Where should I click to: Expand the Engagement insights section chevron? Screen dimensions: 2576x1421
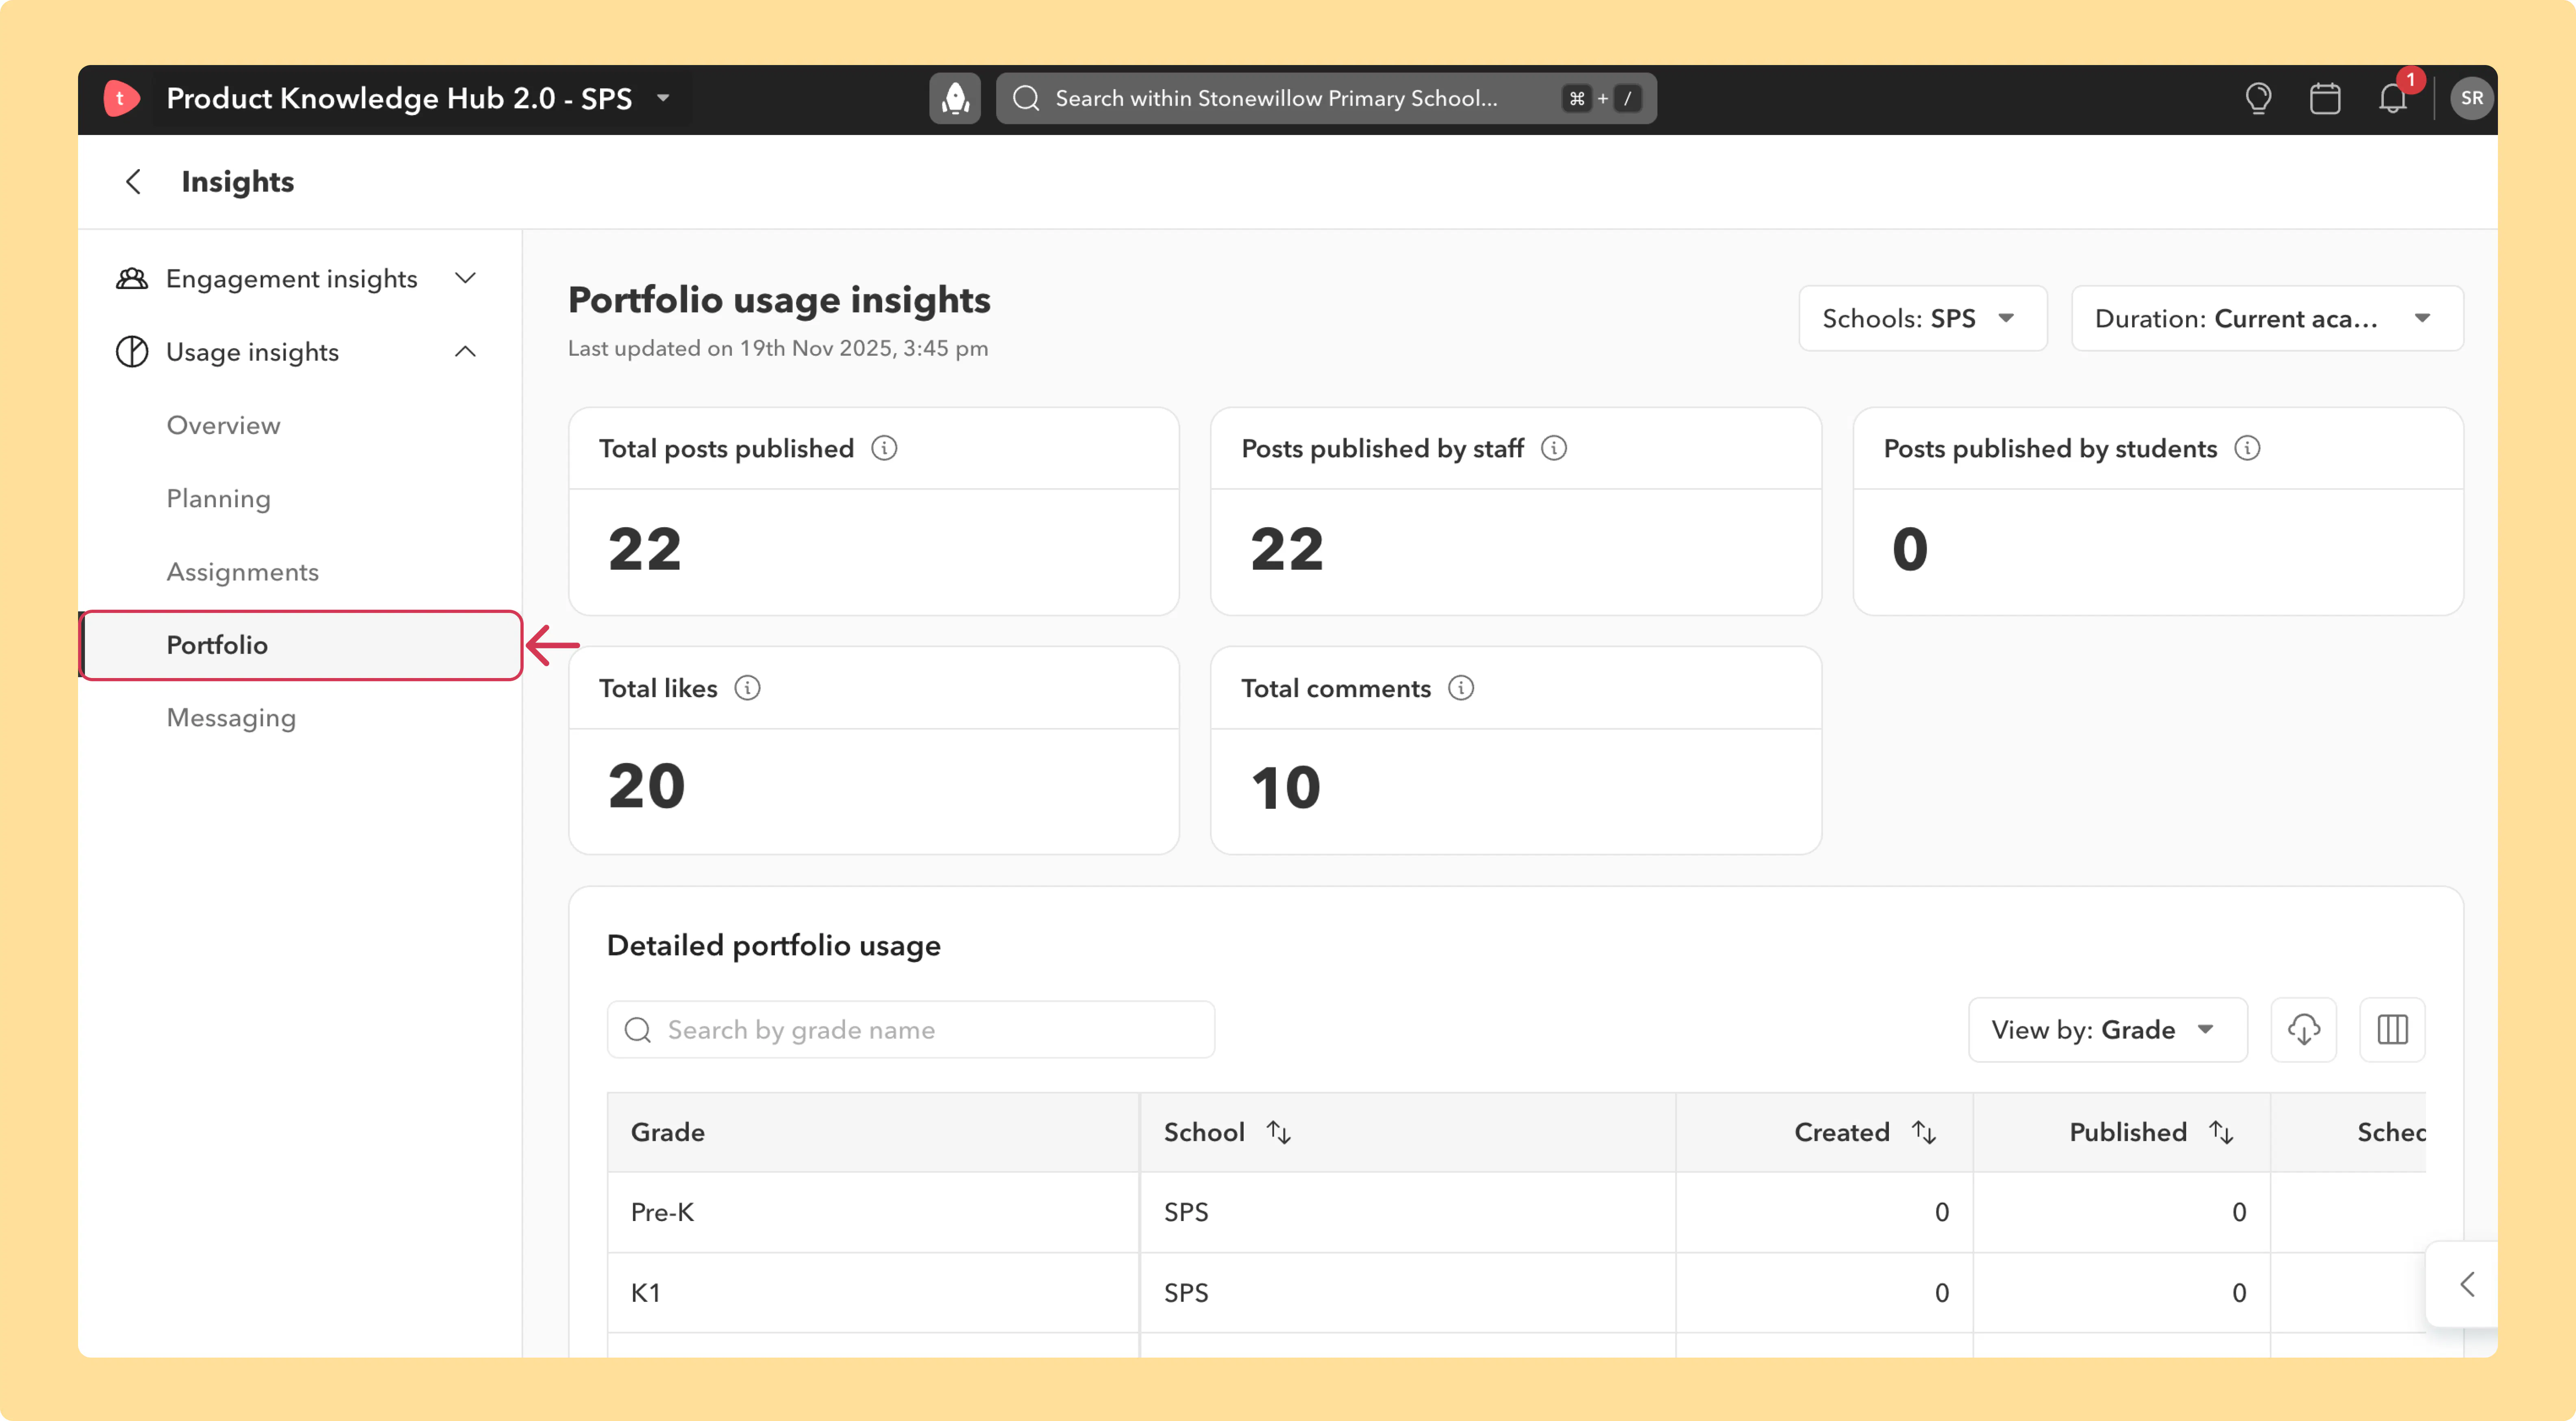click(465, 278)
